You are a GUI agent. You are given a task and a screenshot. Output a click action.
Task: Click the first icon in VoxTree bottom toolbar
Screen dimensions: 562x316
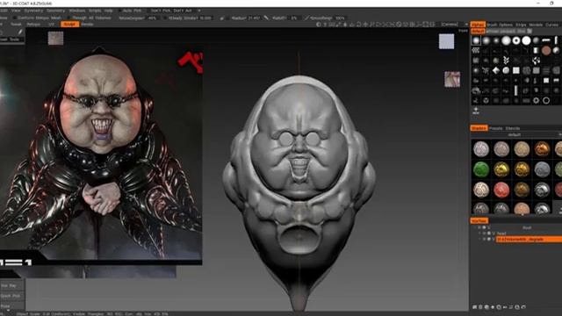pos(474,307)
